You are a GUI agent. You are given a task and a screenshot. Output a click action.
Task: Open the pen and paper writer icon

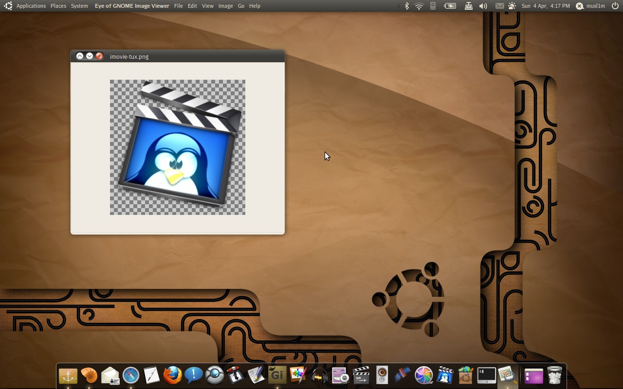coord(256,375)
